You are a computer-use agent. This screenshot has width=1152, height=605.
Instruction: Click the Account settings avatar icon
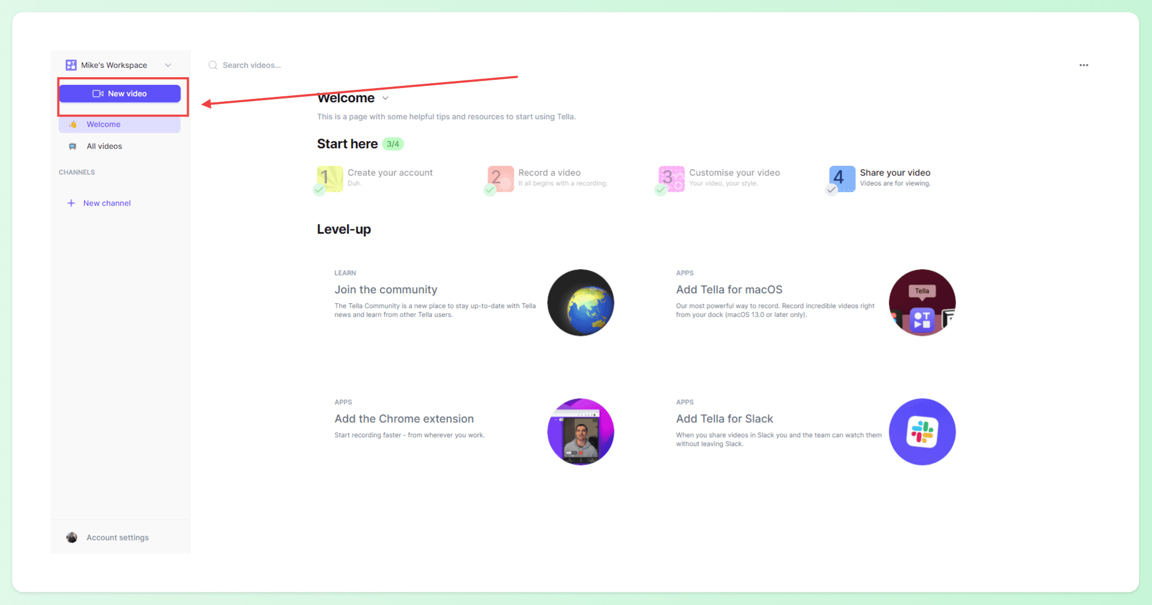[x=72, y=538]
